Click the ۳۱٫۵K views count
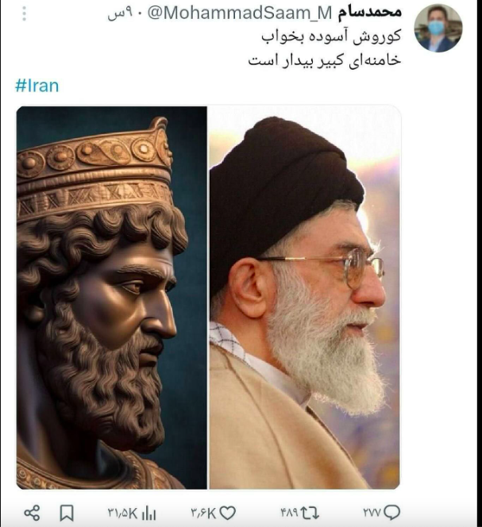This screenshot has height=527, width=482. pos(123,514)
